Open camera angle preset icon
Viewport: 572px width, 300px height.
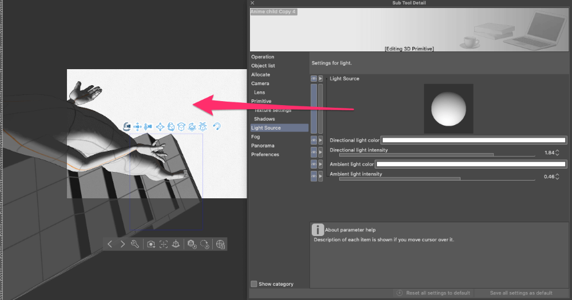[x=150, y=244]
